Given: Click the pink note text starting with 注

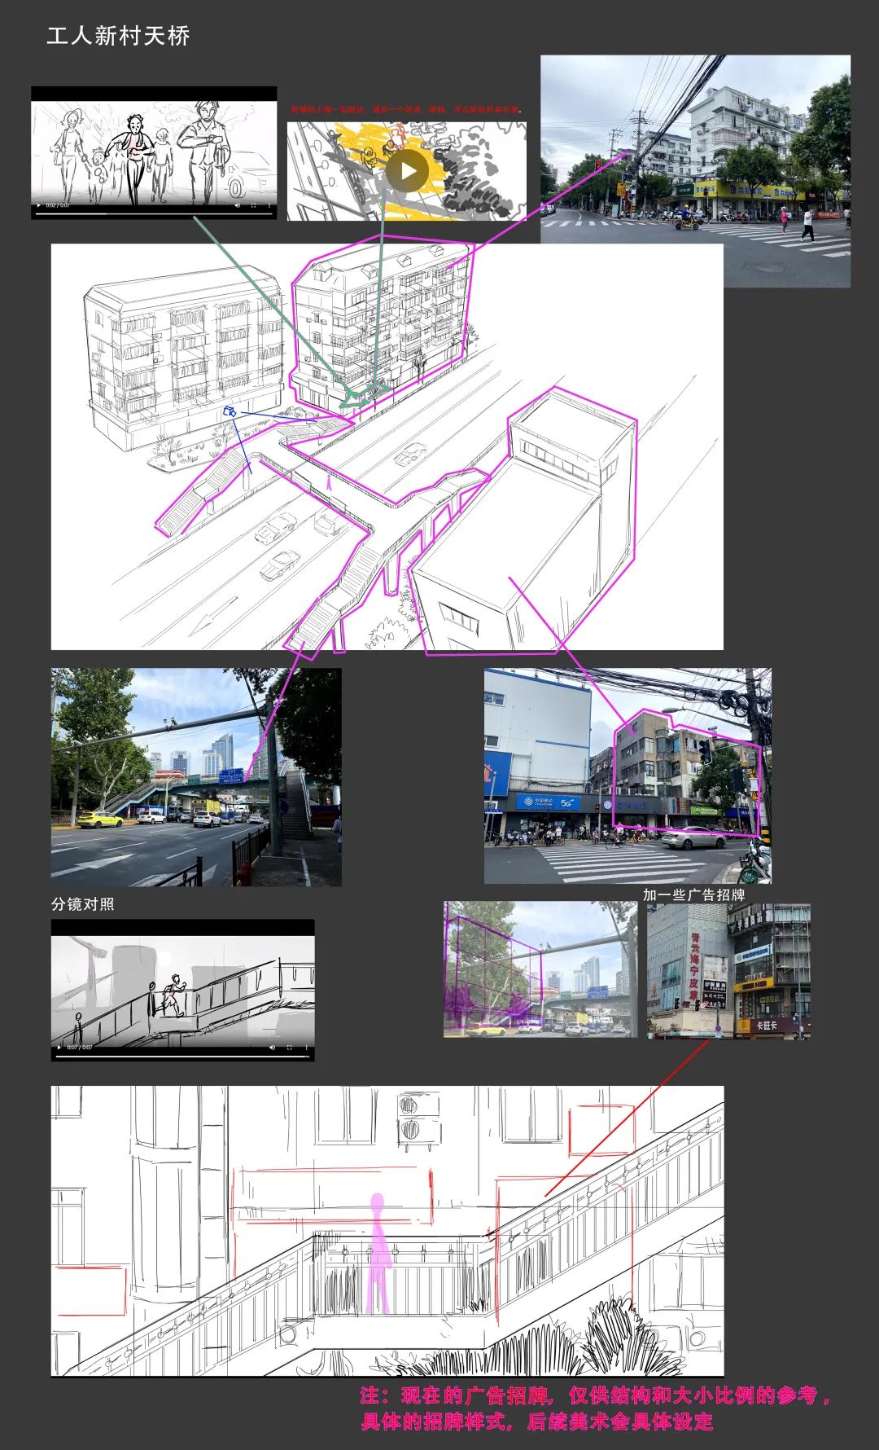Looking at the screenshot, I should 594,1408.
